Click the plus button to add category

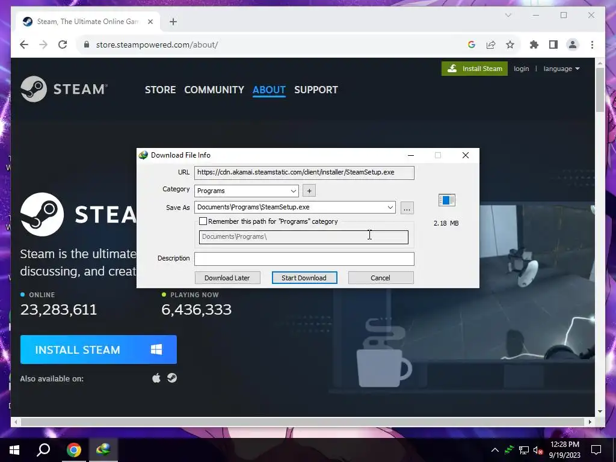309,191
